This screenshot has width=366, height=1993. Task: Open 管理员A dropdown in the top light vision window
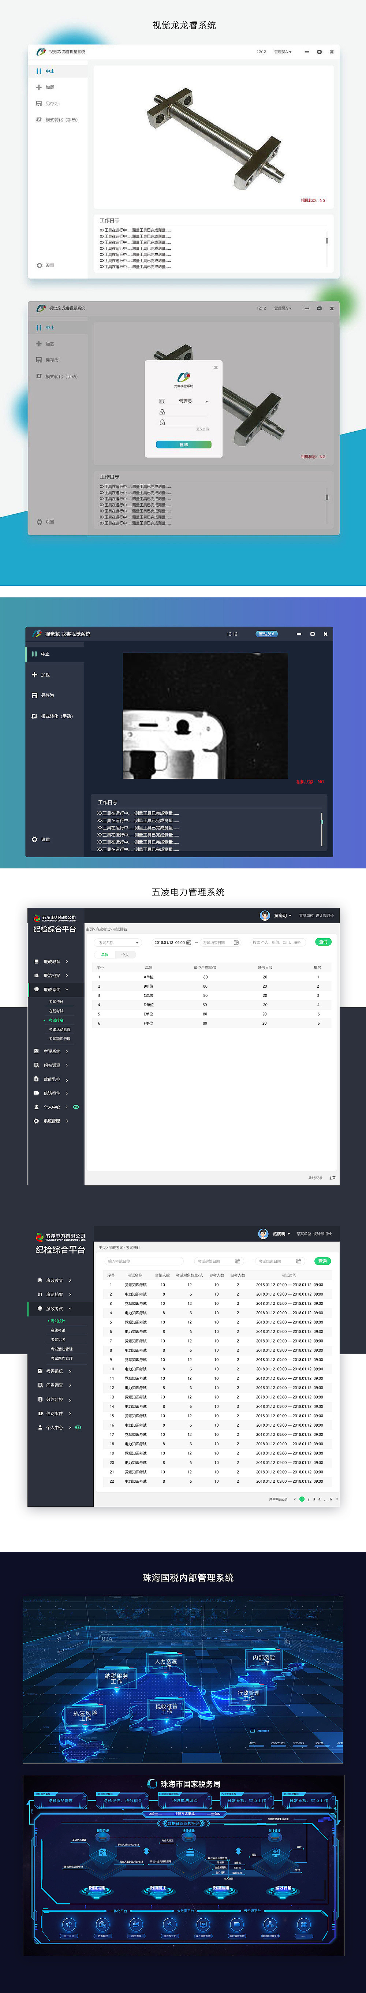[x=283, y=52]
